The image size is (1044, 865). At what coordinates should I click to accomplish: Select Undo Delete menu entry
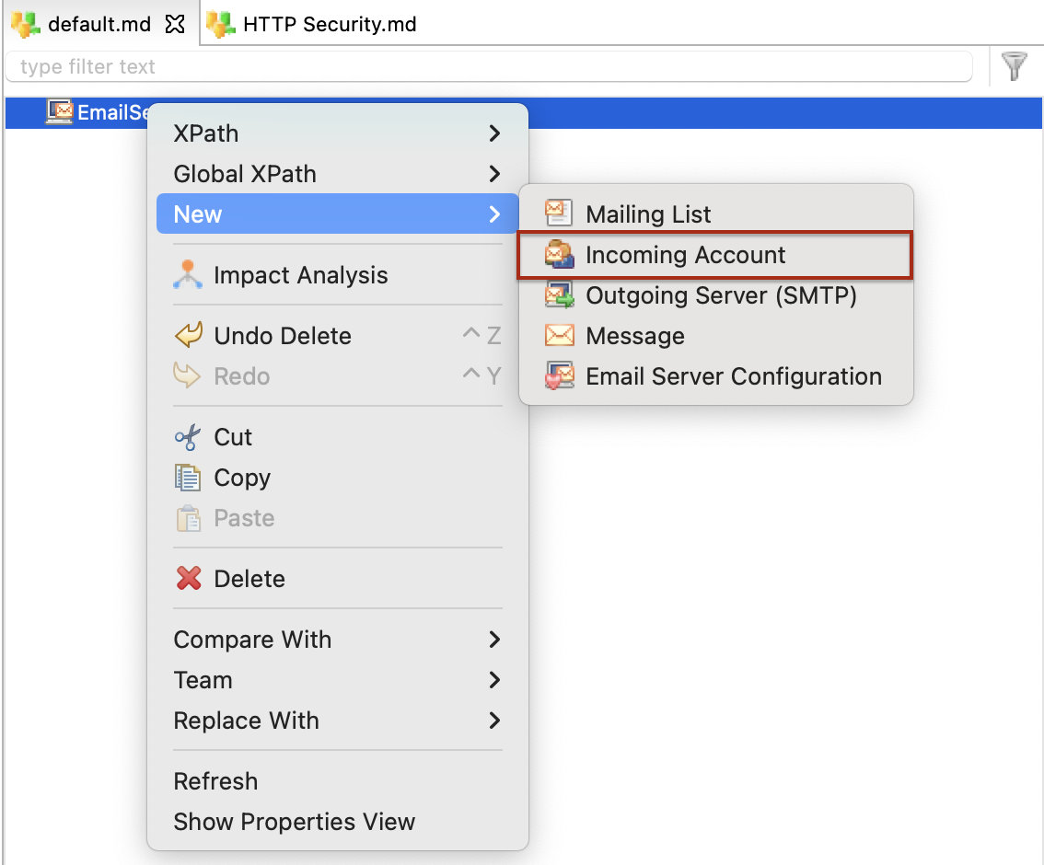(282, 336)
